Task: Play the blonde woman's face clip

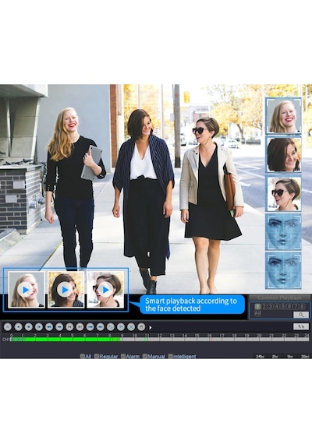Action: (x=25, y=290)
